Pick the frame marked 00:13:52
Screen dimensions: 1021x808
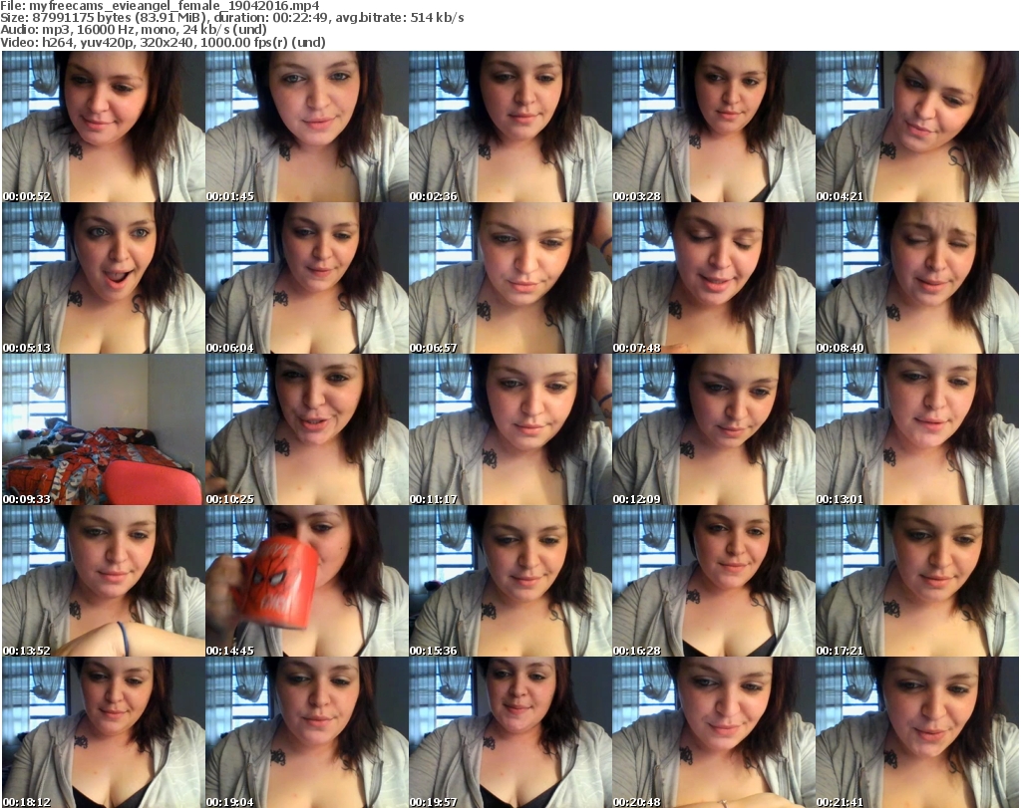pos(104,581)
